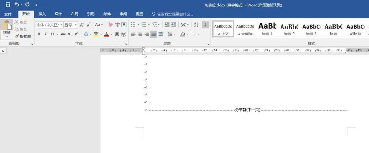Open the 段落 dialog launcher
Viewport: 369px width, 153px height.
pyautogui.click(x=208, y=44)
